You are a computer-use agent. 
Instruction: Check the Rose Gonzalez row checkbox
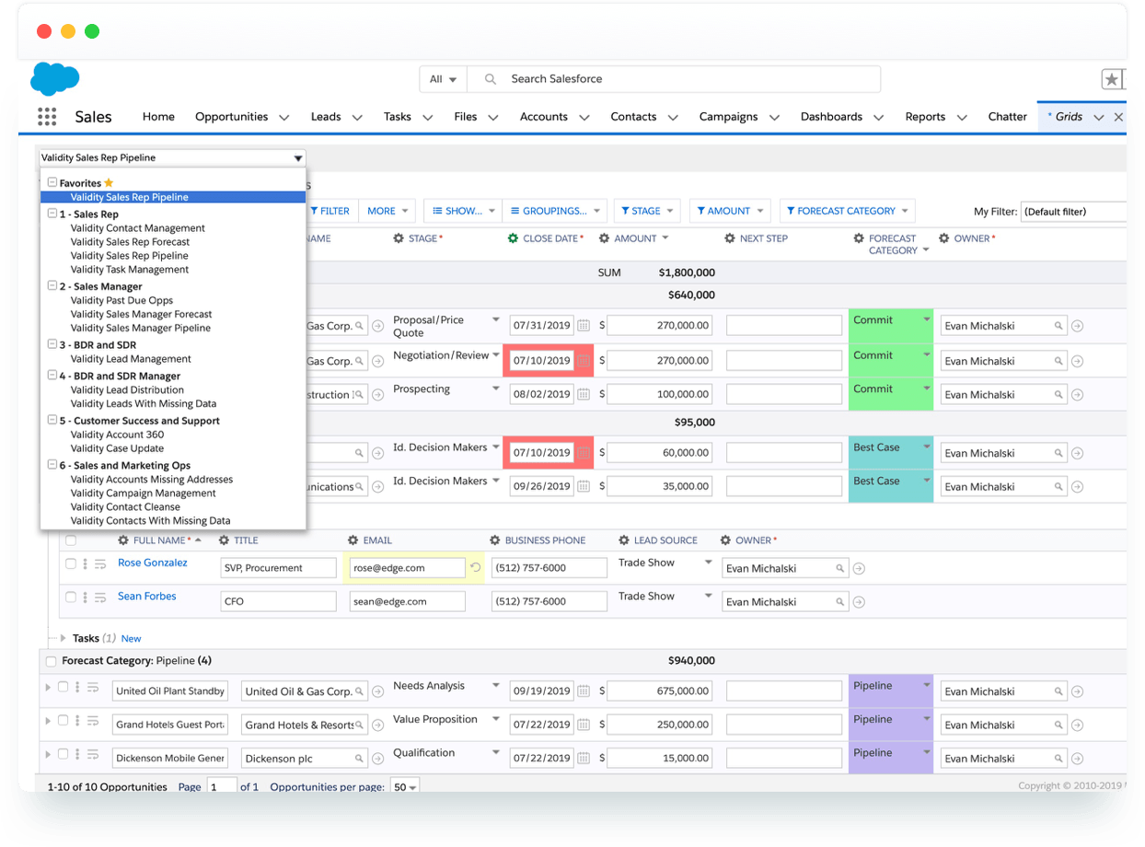click(x=71, y=563)
